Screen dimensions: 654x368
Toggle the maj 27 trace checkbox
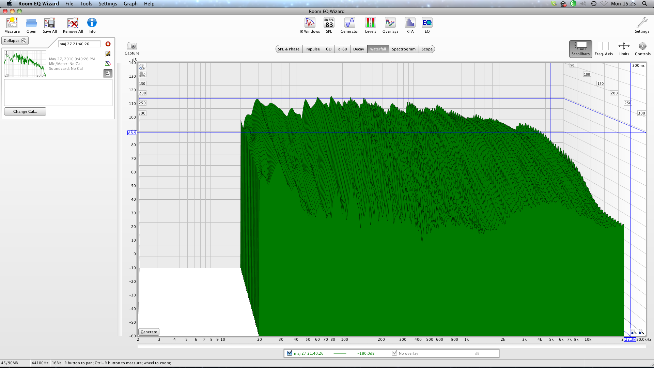point(290,353)
